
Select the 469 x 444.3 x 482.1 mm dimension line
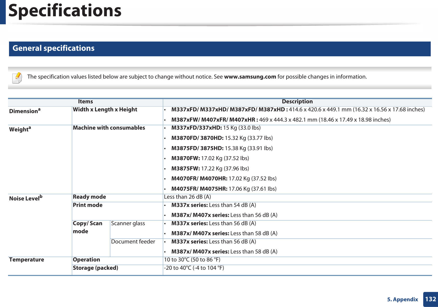281,120
